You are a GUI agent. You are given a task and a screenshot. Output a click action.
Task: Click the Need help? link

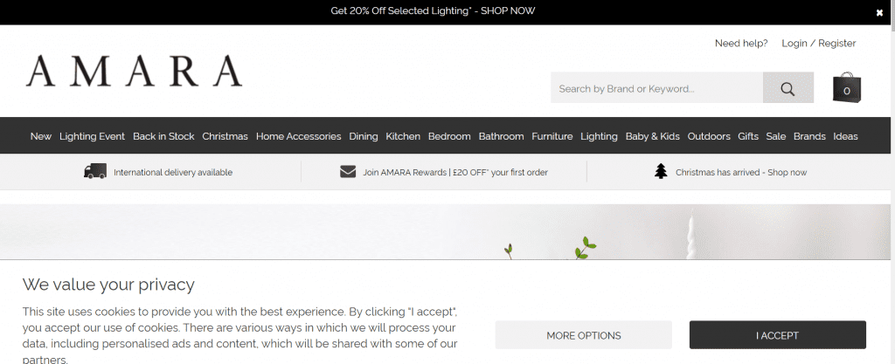pyautogui.click(x=741, y=44)
